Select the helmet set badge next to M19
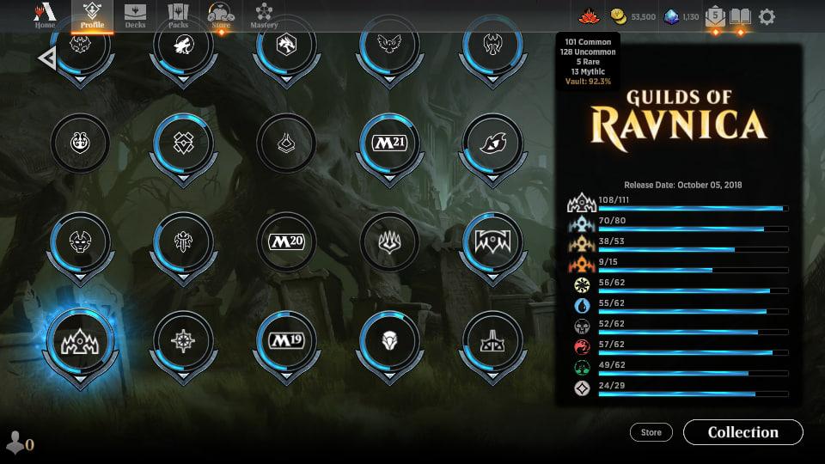Image resolution: width=825 pixels, height=464 pixels. pyautogui.click(x=389, y=341)
